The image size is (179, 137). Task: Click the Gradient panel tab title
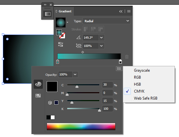click(65, 11)
